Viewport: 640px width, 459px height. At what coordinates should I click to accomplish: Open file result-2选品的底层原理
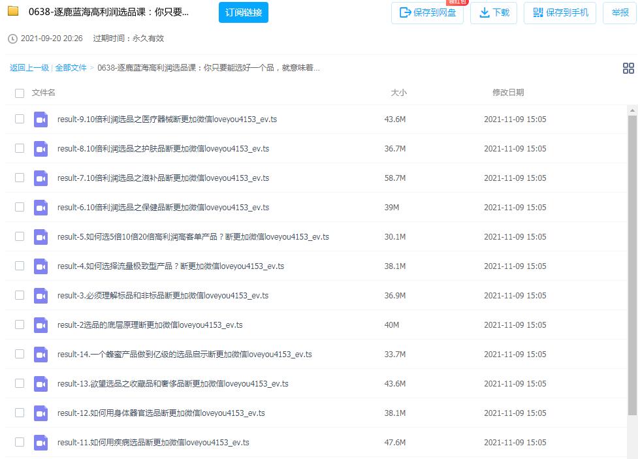click(150, 325)
